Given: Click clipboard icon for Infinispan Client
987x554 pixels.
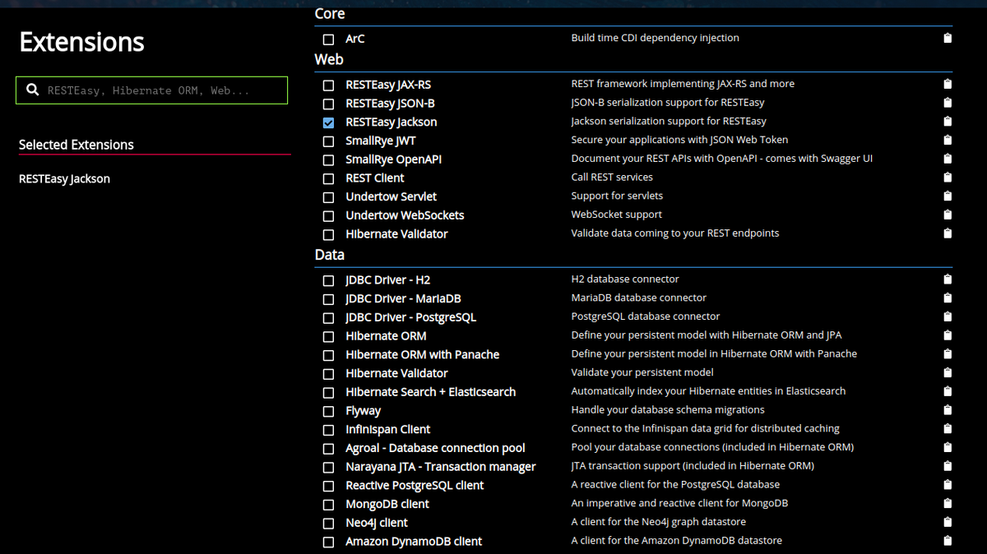Looking at the screenshot, I should pos(948,429).
